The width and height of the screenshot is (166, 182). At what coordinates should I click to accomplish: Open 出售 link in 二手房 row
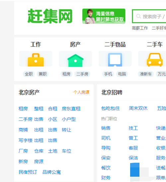point(39,119)
